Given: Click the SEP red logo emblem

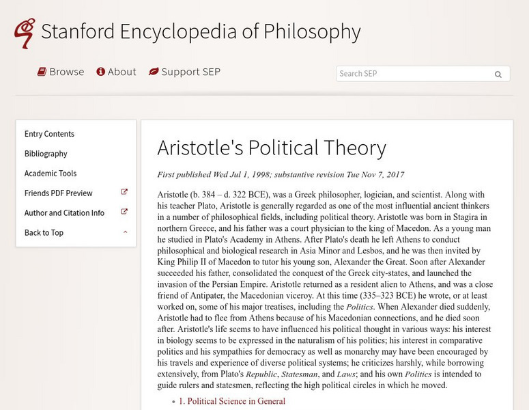Looking at the screenshot, I should [x=25, y=33].
